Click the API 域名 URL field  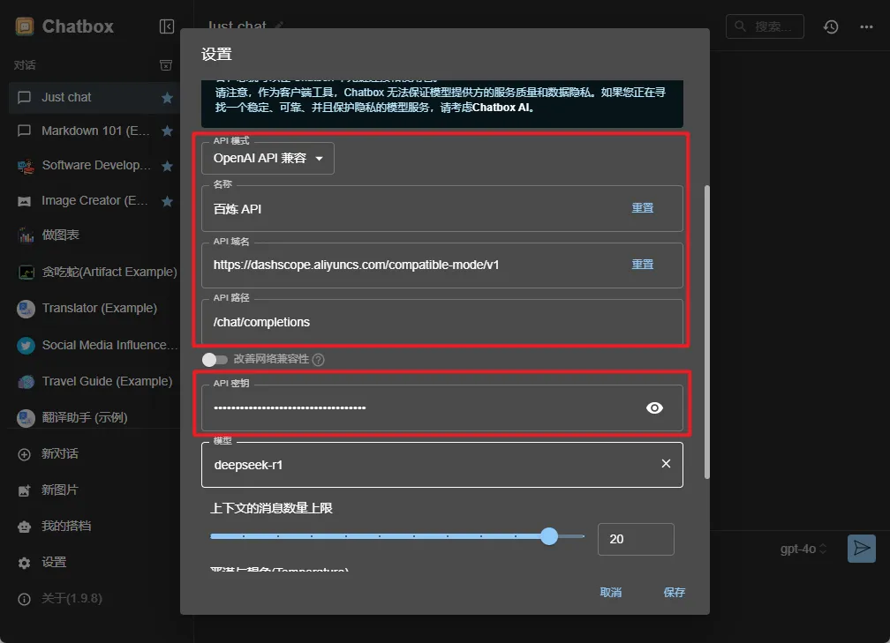442,265
